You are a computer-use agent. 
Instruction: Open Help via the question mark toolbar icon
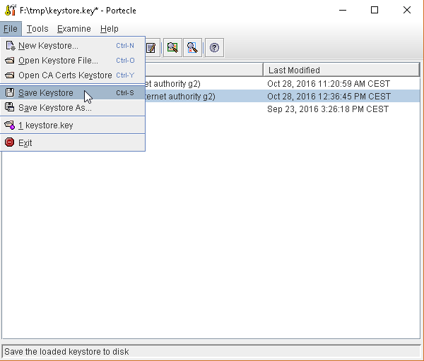click(x=214, y=48)
